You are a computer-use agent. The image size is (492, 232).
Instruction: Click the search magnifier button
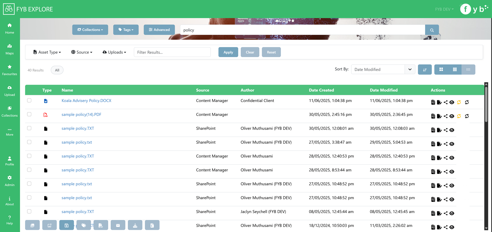(x=432, y=30)
